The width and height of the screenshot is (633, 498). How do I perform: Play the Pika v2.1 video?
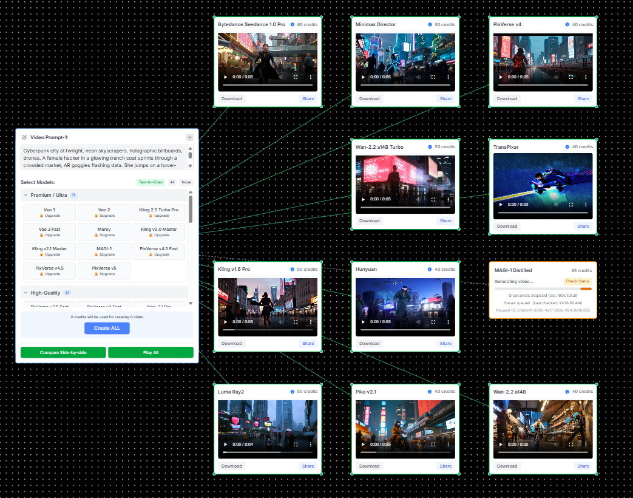tap(363, 445)
